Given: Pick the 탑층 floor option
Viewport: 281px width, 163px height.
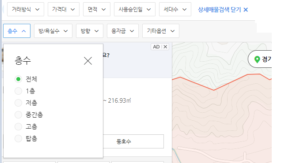Looking at the screenshot, I should point(18,138).
